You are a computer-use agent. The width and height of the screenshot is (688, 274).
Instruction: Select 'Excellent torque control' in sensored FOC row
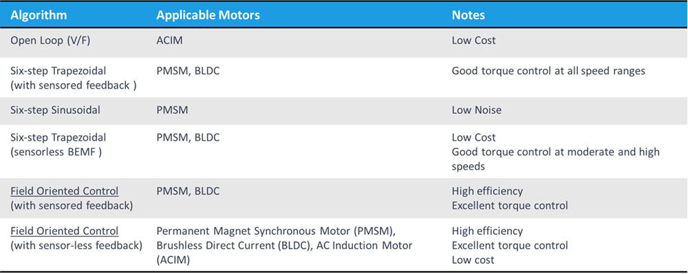(510, 205)
